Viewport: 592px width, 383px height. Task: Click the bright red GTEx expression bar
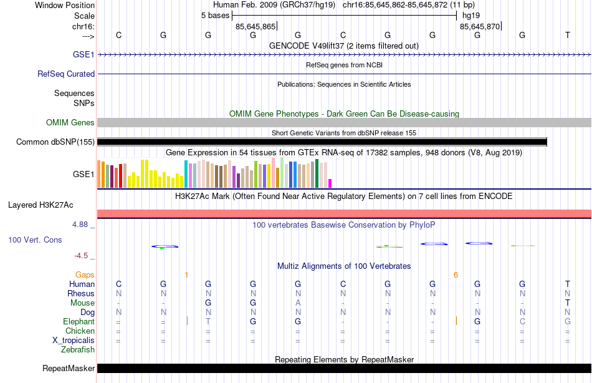[x=120, y=176]
